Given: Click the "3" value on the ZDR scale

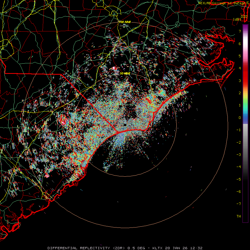Looking at the screenshot, I should (240, 81).
